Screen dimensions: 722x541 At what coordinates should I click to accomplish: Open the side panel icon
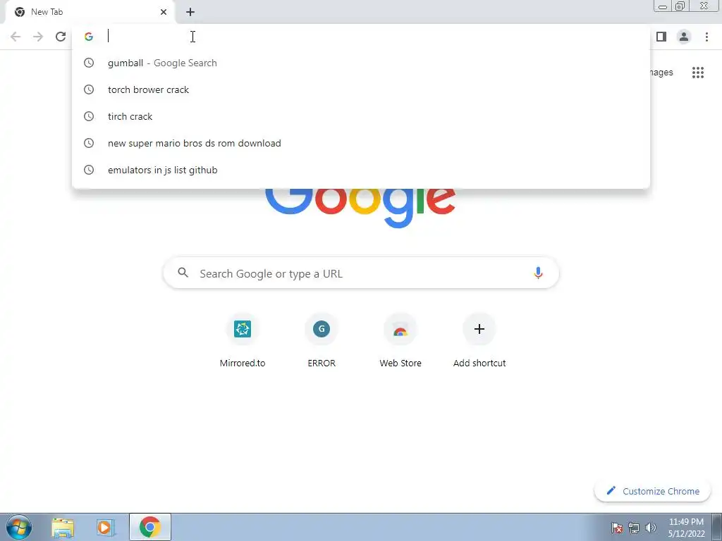661,37
